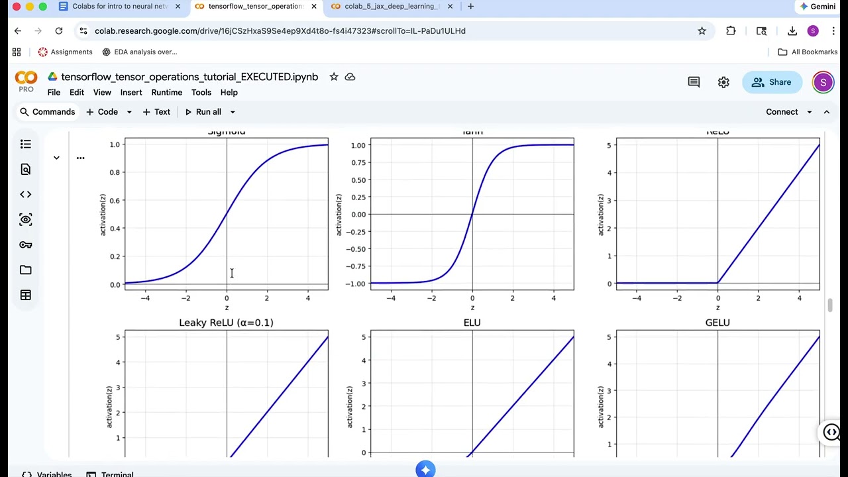Open the Edit menu
Viewport: 848px width, 477px height.
tap(77, 92)
